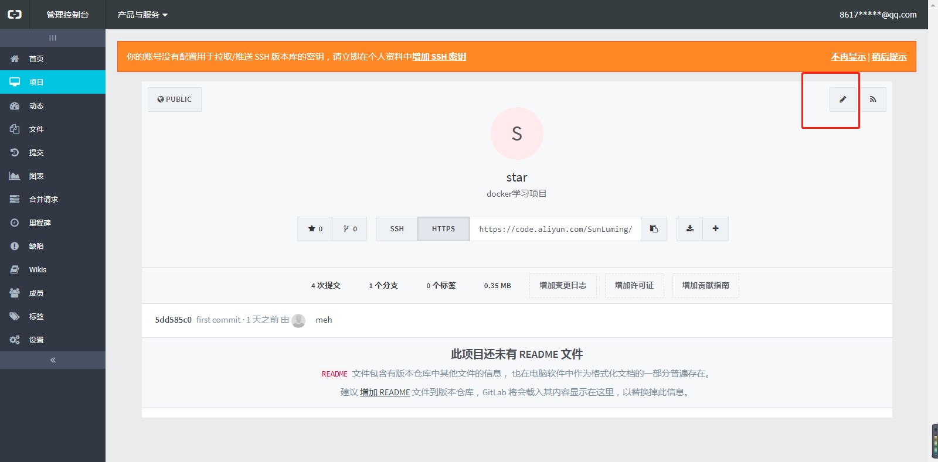Open the 0 个标签 tags link
Image resolution: width=938 pixels, height=462 pixels.
point(441,286)
